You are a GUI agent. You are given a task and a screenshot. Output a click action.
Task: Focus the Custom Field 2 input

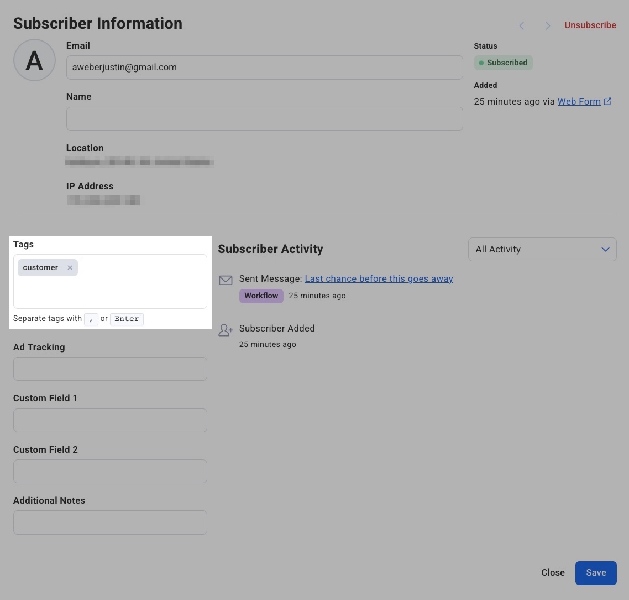point(110,471)
